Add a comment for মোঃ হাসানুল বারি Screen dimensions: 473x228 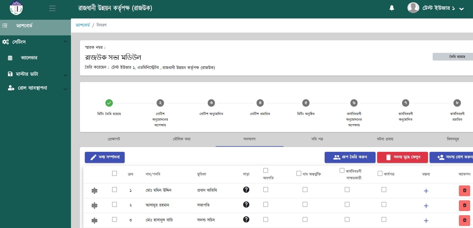click(426, 221)
